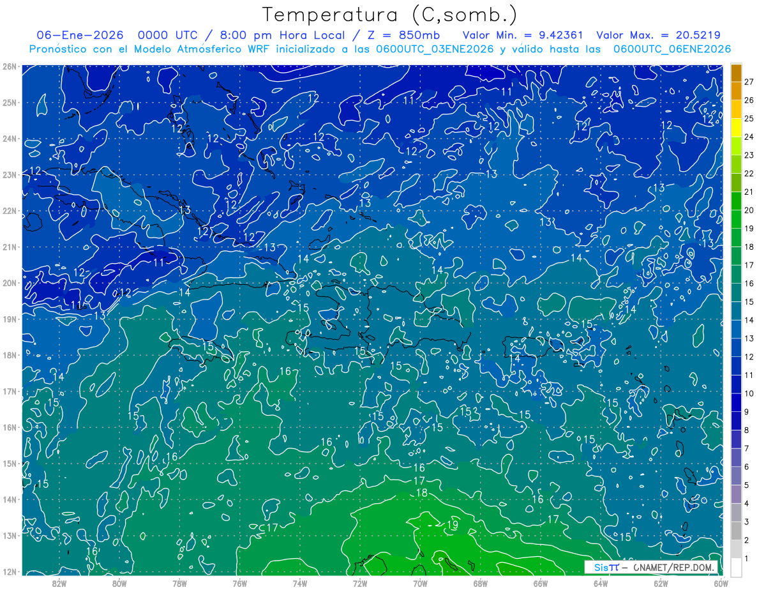The image size is (766, 592).
Task: Click the latitude axis label "23N"
Action: point(10,175)
